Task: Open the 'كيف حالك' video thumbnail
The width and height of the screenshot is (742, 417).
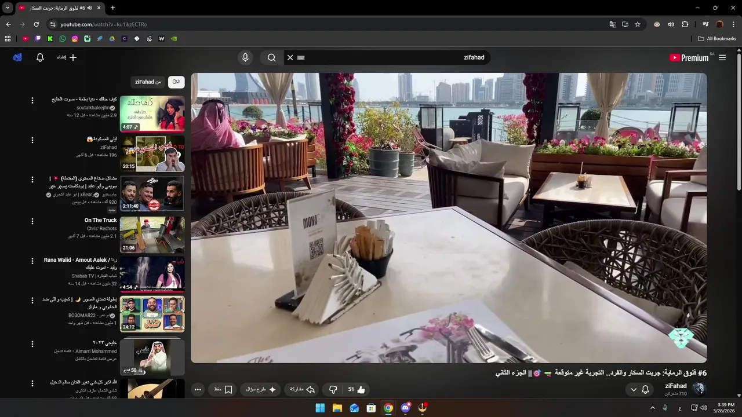Action: click(152, 114)
